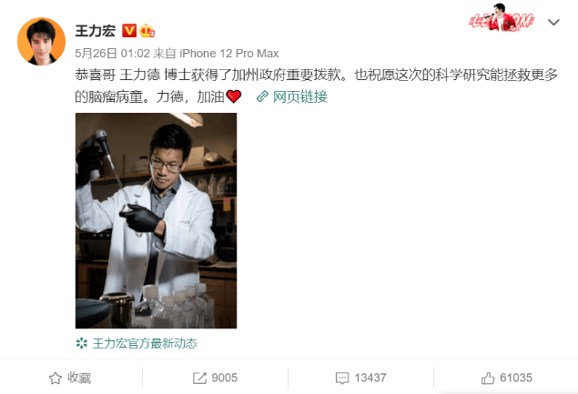Click the repost icon showing 9005
578x394 pixels.
(199, 379)
